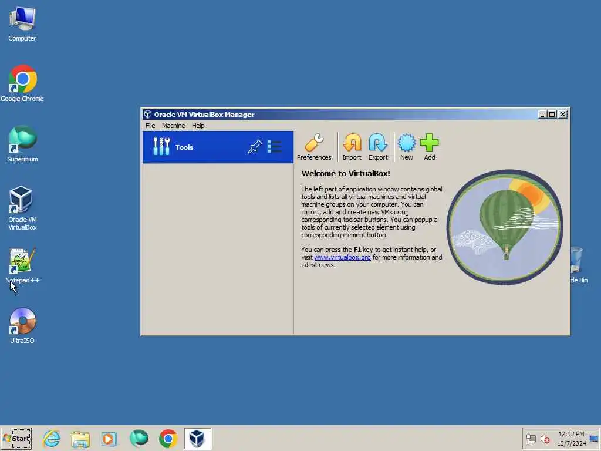Click the Computer desktop icon
This screenshot has width=601, height=451.
click(x=22, y=23)
